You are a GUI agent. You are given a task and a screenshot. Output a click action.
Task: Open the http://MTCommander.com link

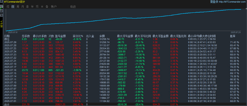point(232,2)
